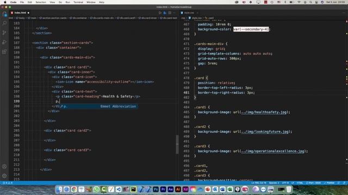The height and width of the screenshot is (195, 348).
Task: Accept the Emmet Abbreviation suggestion
Action: [99, 106]
